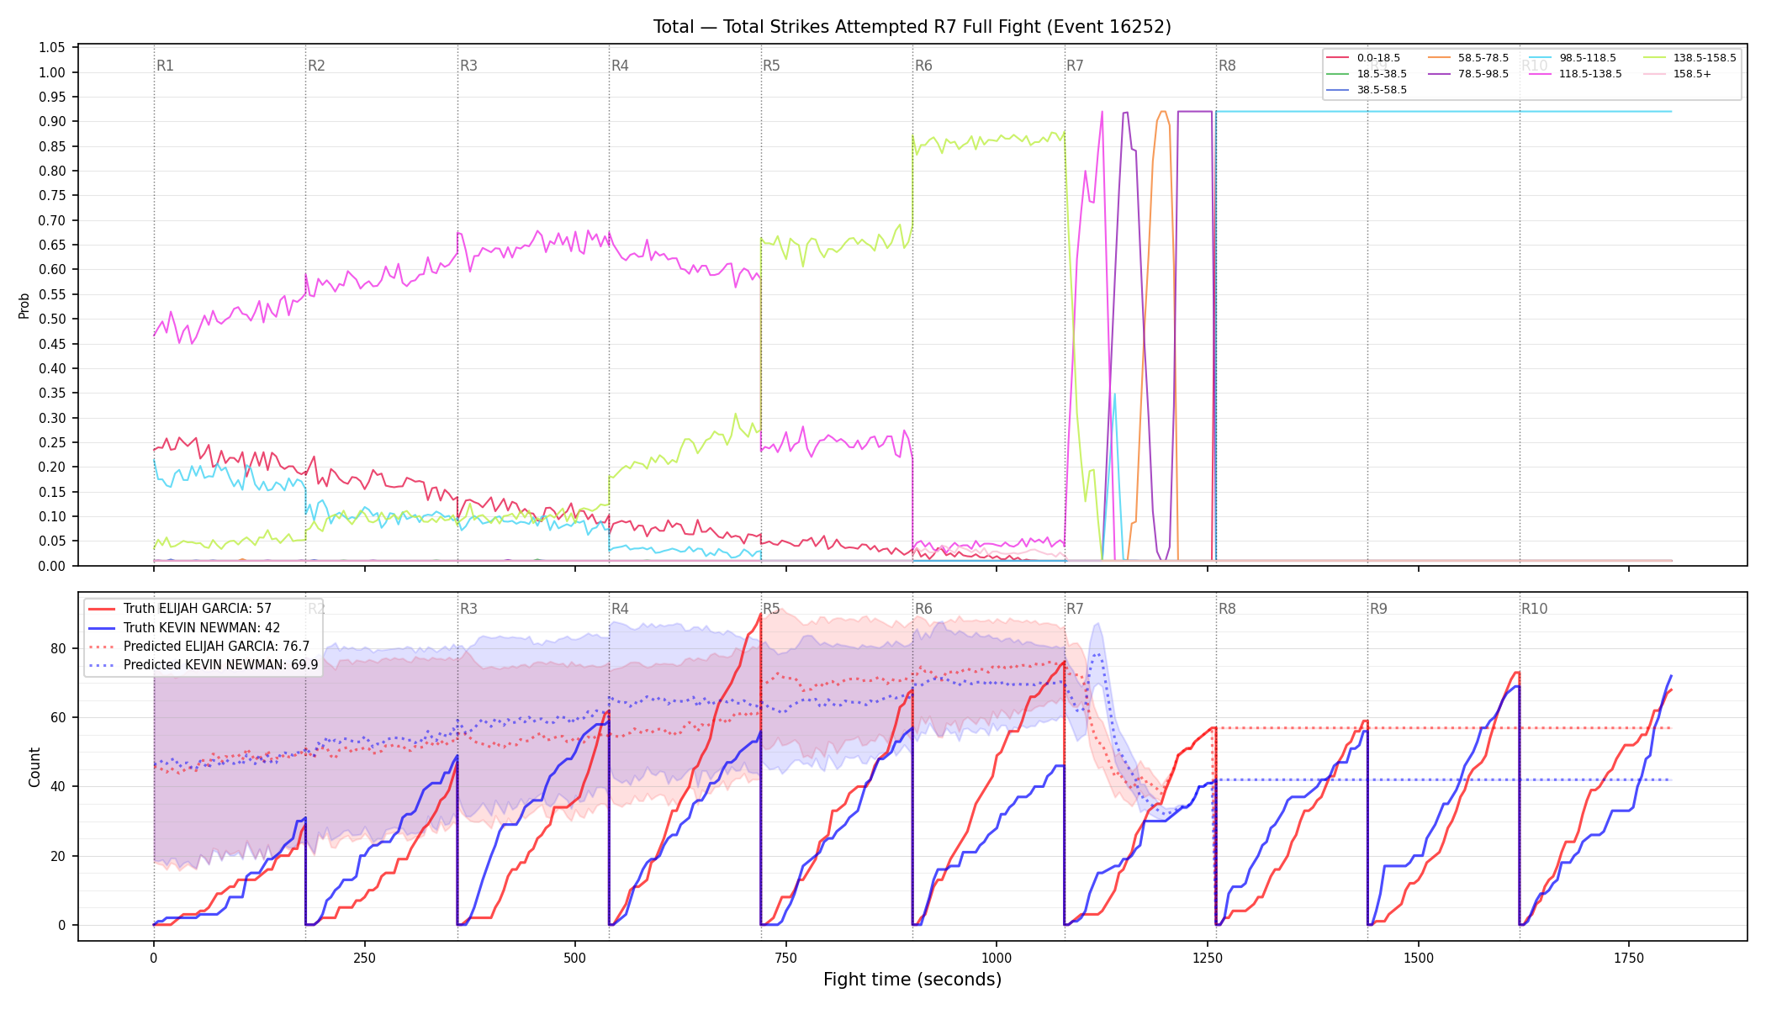
Task: Click the R7 round marker in top chart
Action: pyautogui.click(x=1075, y=66)
